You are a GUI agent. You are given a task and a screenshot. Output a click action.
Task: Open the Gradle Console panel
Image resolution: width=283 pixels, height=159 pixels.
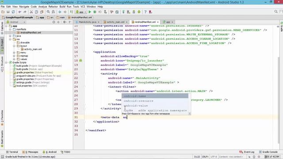(x=268, y=152)
